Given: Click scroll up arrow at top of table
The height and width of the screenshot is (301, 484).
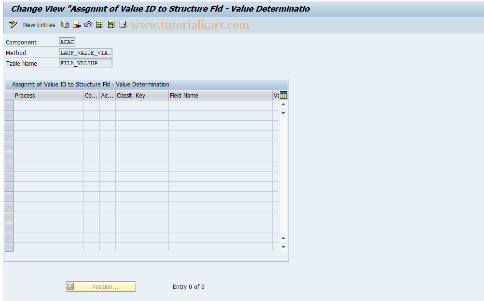Looking at the screenshot, I should 283,104.
